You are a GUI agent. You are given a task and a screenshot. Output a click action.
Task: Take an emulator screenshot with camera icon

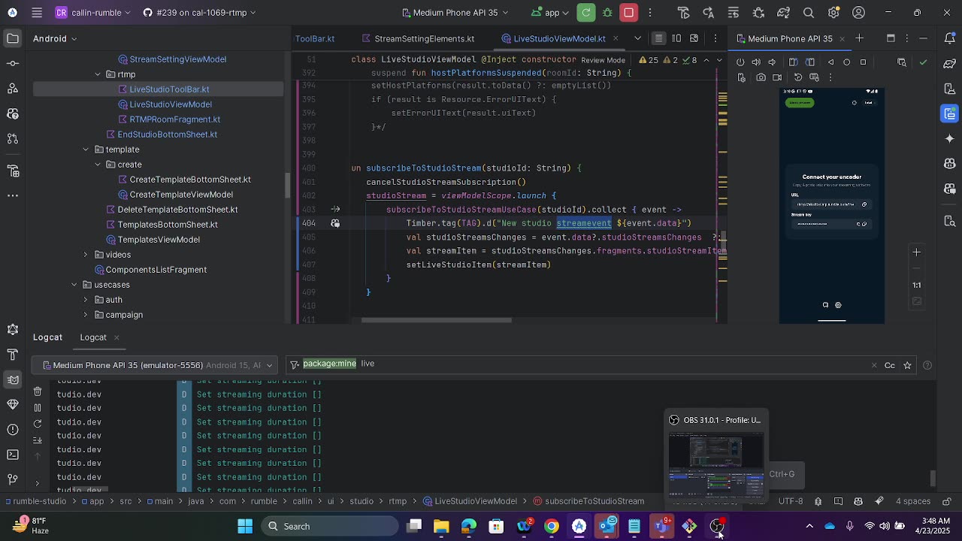761,77
